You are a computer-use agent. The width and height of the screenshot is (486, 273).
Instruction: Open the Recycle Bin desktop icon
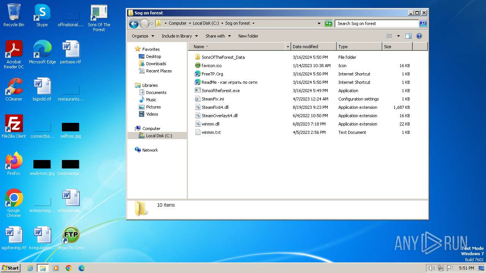(14, 15)
